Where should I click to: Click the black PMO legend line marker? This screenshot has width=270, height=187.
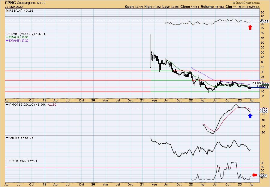tap(7, 104)
